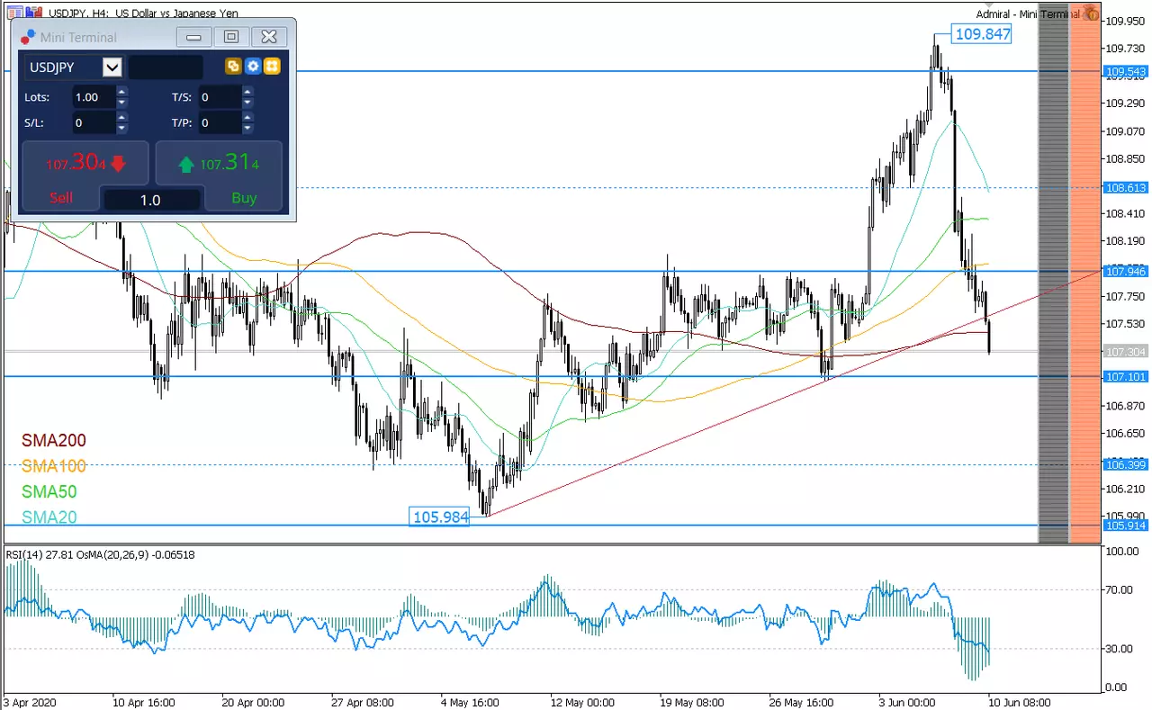Click the dark field beside the symbol selector
Screen dimensions: 1152x710
pyautogui.click(x=166, y=67)
